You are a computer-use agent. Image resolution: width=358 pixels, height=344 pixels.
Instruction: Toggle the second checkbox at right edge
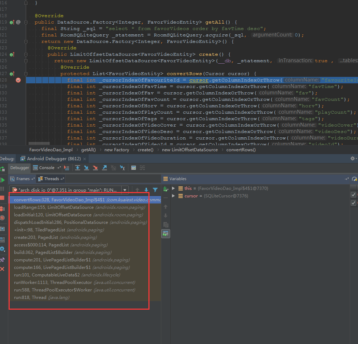(353, 203)
